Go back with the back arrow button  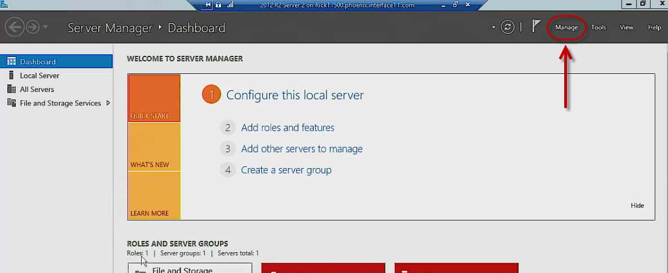point(15,27)
